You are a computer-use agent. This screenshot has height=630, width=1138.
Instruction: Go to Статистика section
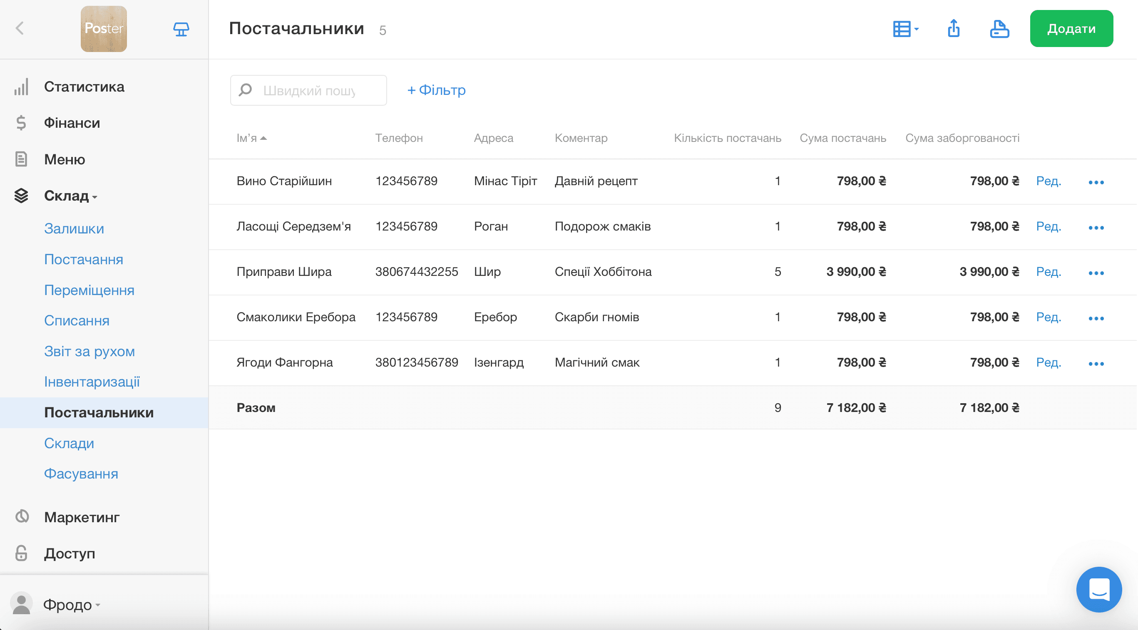click(x=84, y=87)
